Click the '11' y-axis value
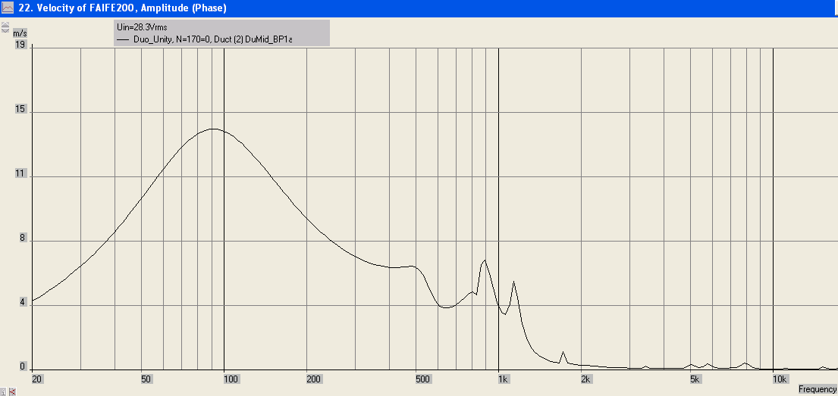838x396 pixels. (x=20, y=174)
